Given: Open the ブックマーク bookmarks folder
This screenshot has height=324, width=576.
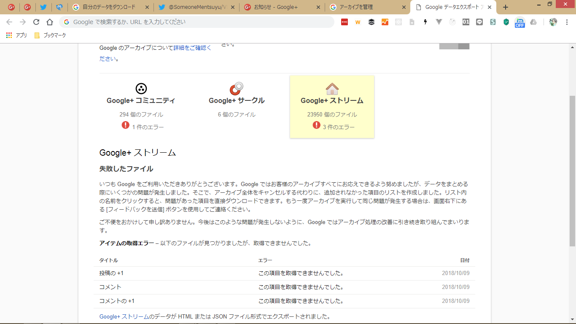Looking at the screenshot, I should (x=50, y=35).
